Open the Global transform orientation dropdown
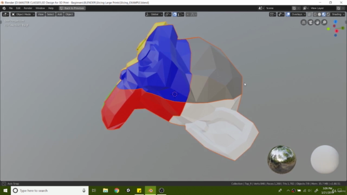 pyautogui.click(x=154, y=15)
